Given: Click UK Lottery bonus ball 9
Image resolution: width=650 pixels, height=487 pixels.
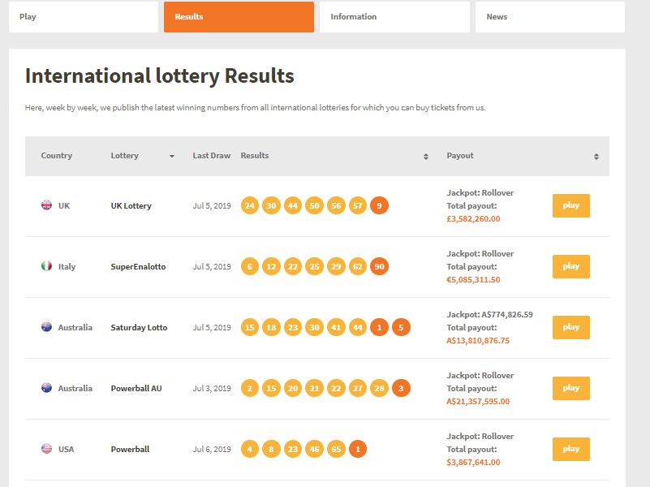Looking at the screenshot, I should coord(379,205).
